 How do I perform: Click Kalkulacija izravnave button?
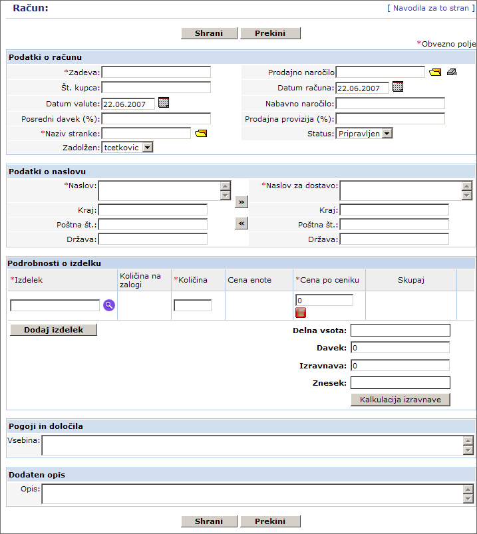click(400, 400)
